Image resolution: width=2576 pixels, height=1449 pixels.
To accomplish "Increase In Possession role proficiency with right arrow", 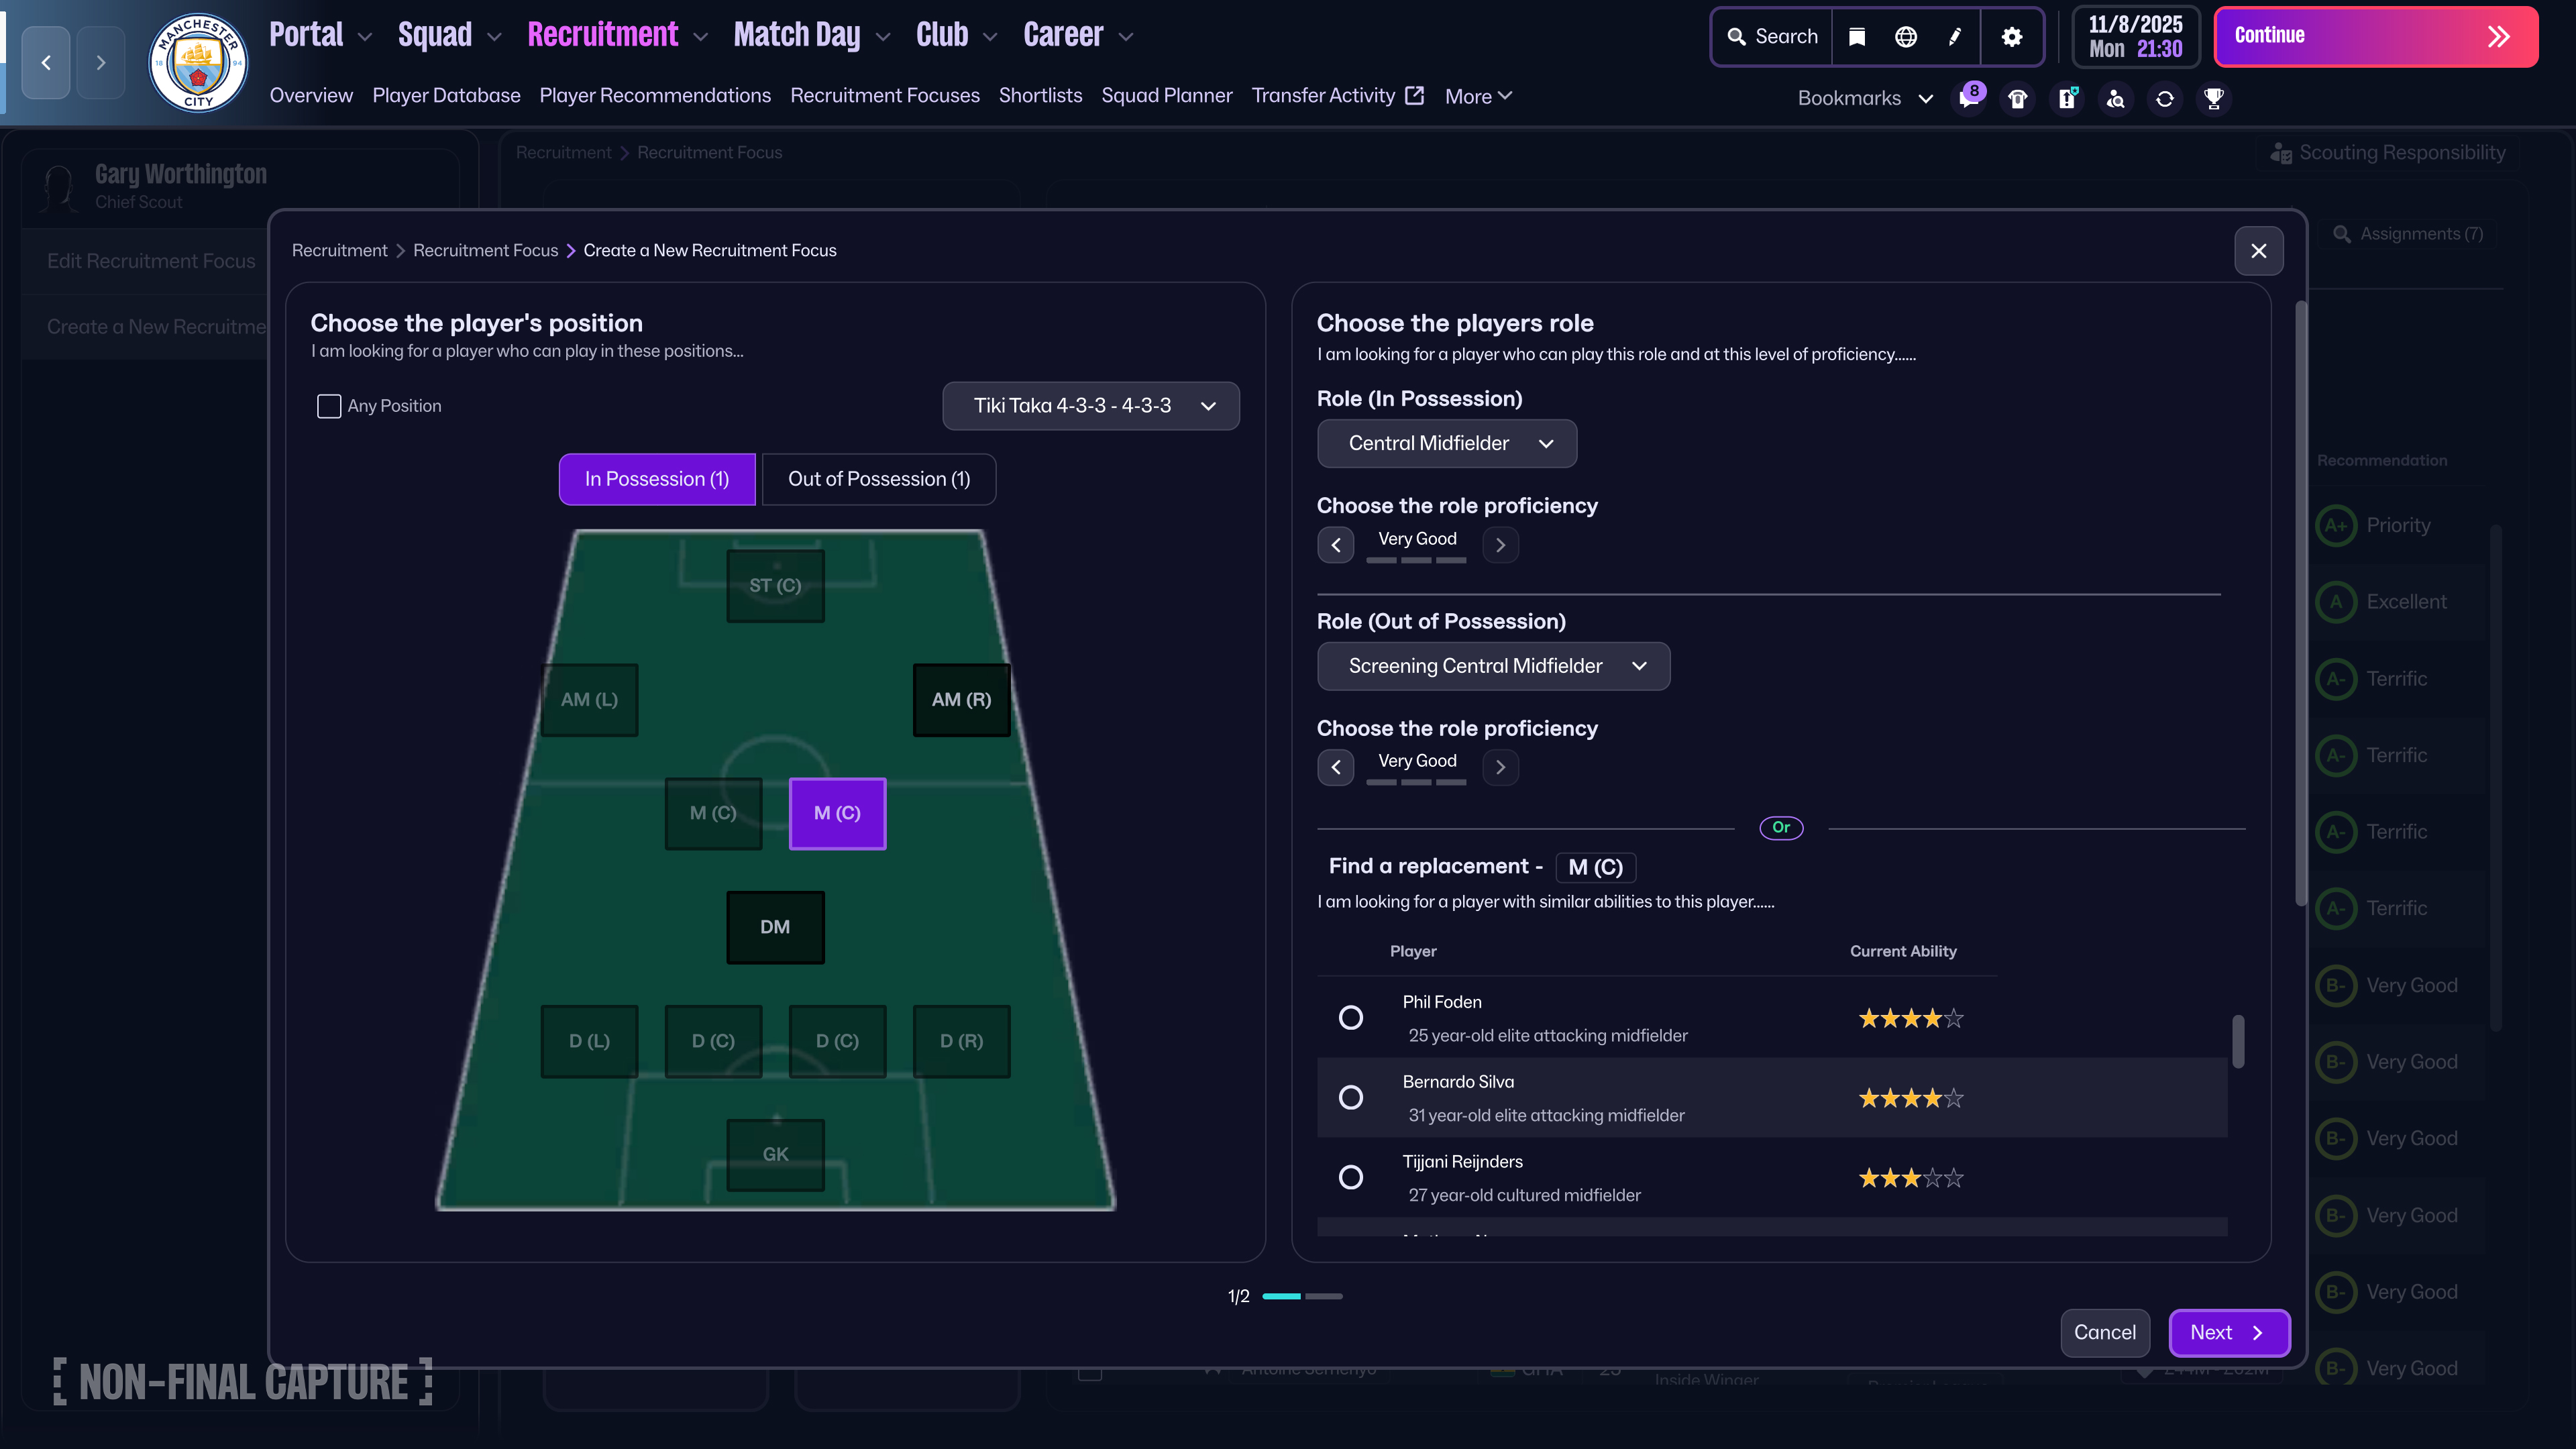I will click(x=1500, y=545).
